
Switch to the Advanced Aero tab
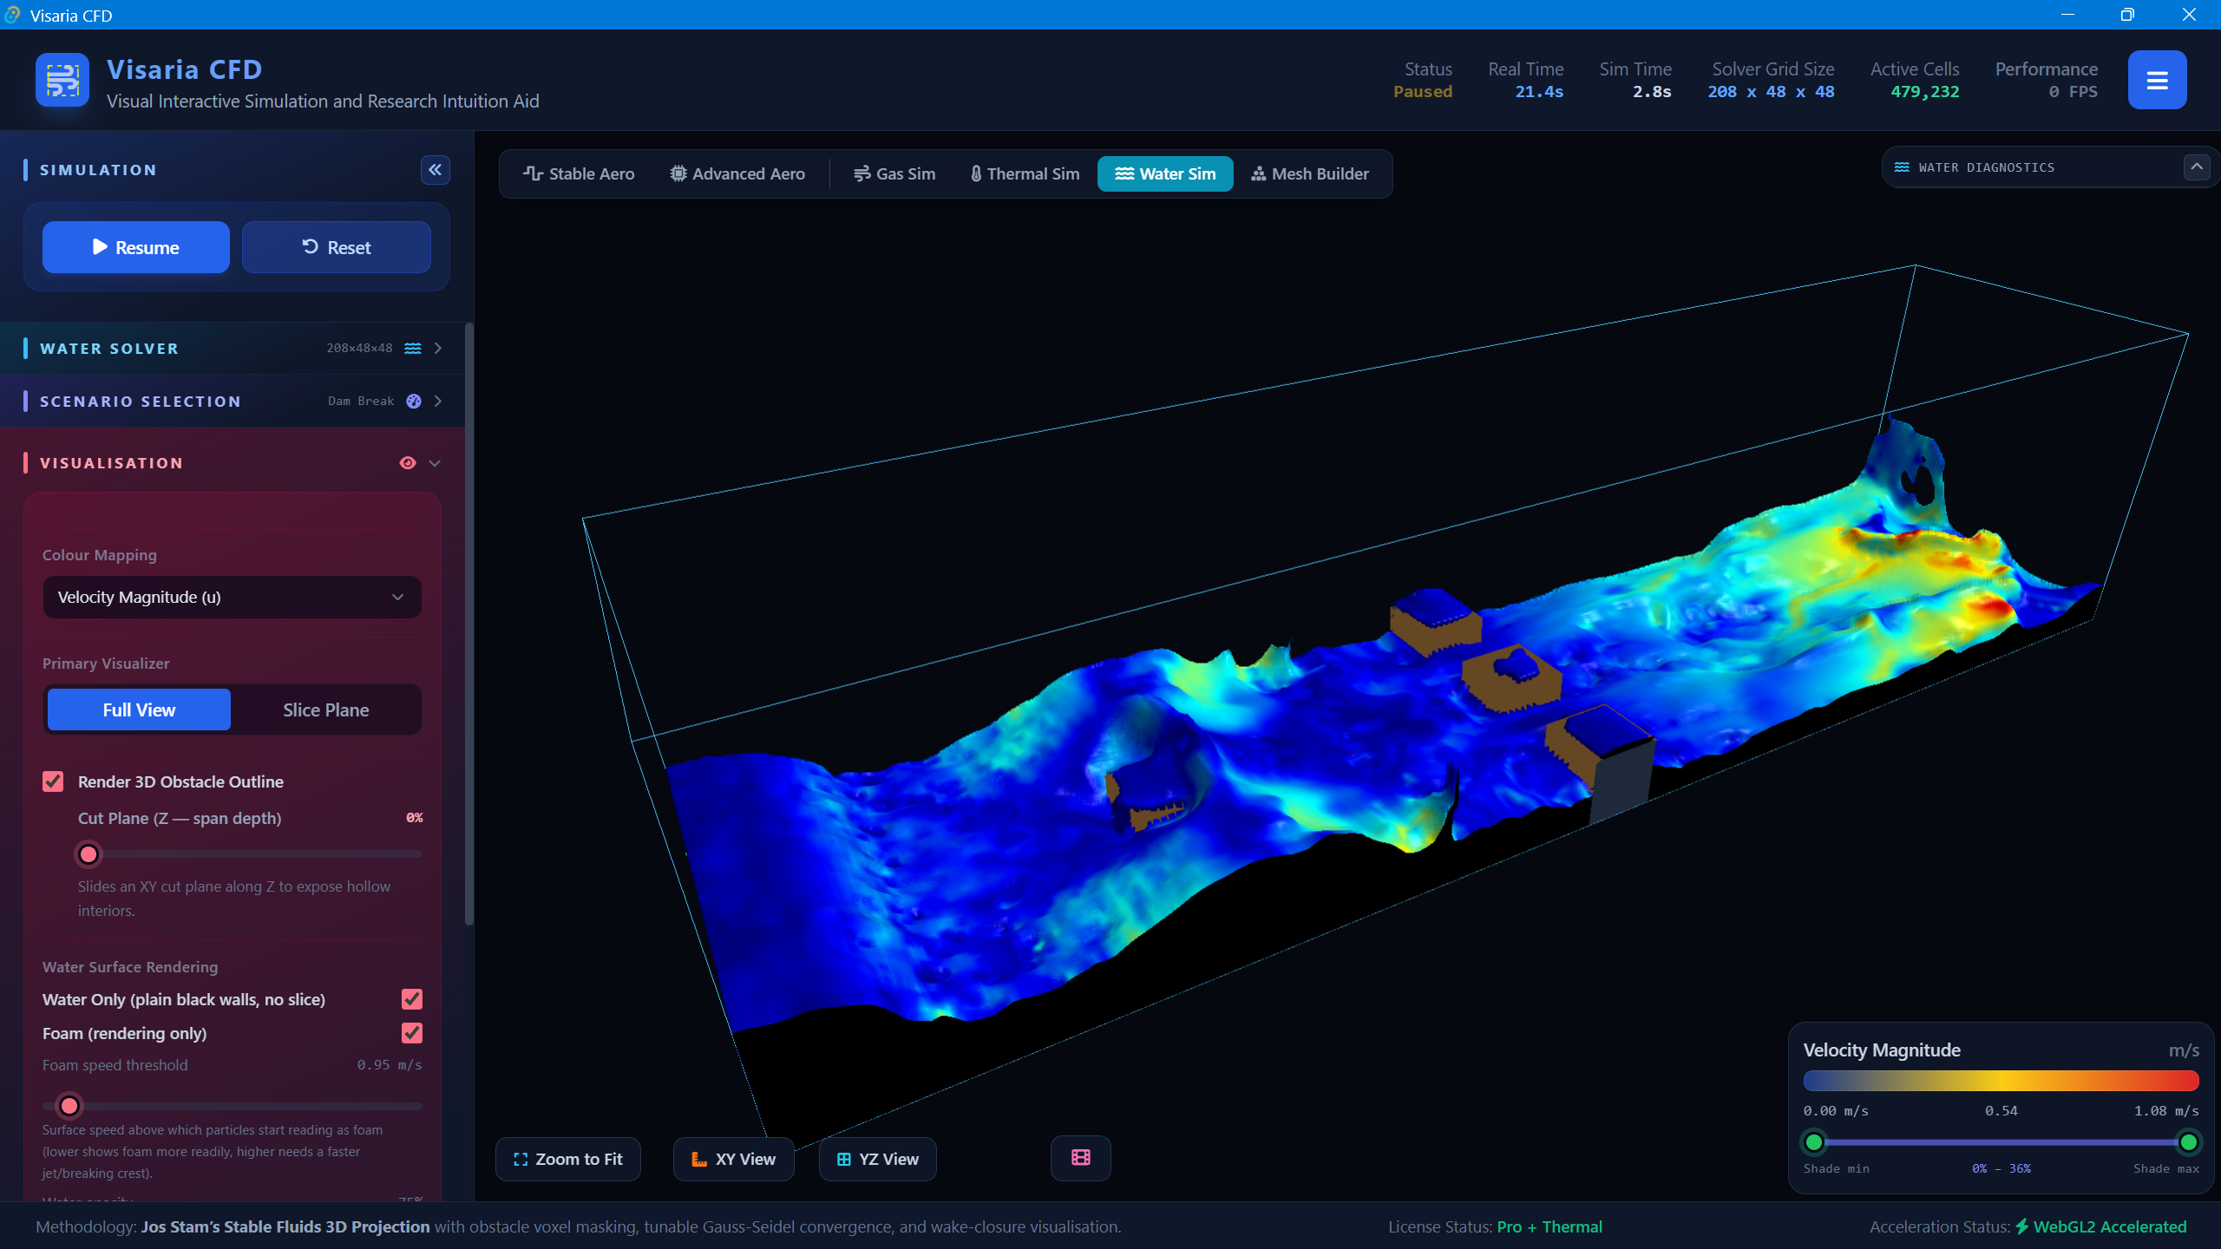point(737,173)
